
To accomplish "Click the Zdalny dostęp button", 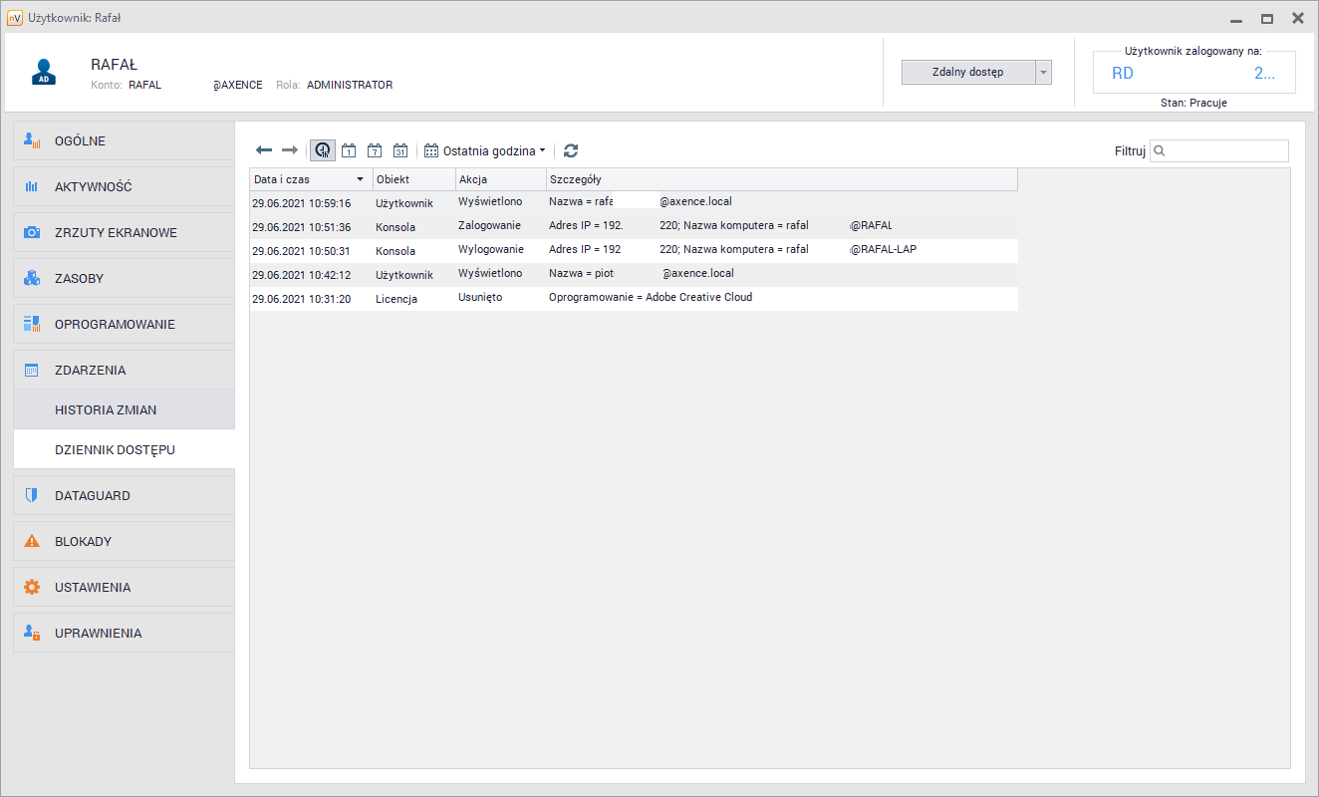I will click(x=967, y=72).
